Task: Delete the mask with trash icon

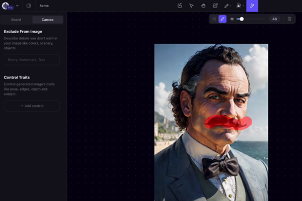Action: [289, 19]
